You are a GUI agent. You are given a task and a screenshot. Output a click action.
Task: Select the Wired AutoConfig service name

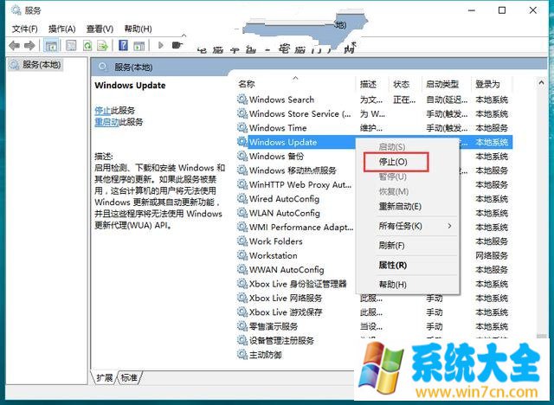tap(284, 199)
